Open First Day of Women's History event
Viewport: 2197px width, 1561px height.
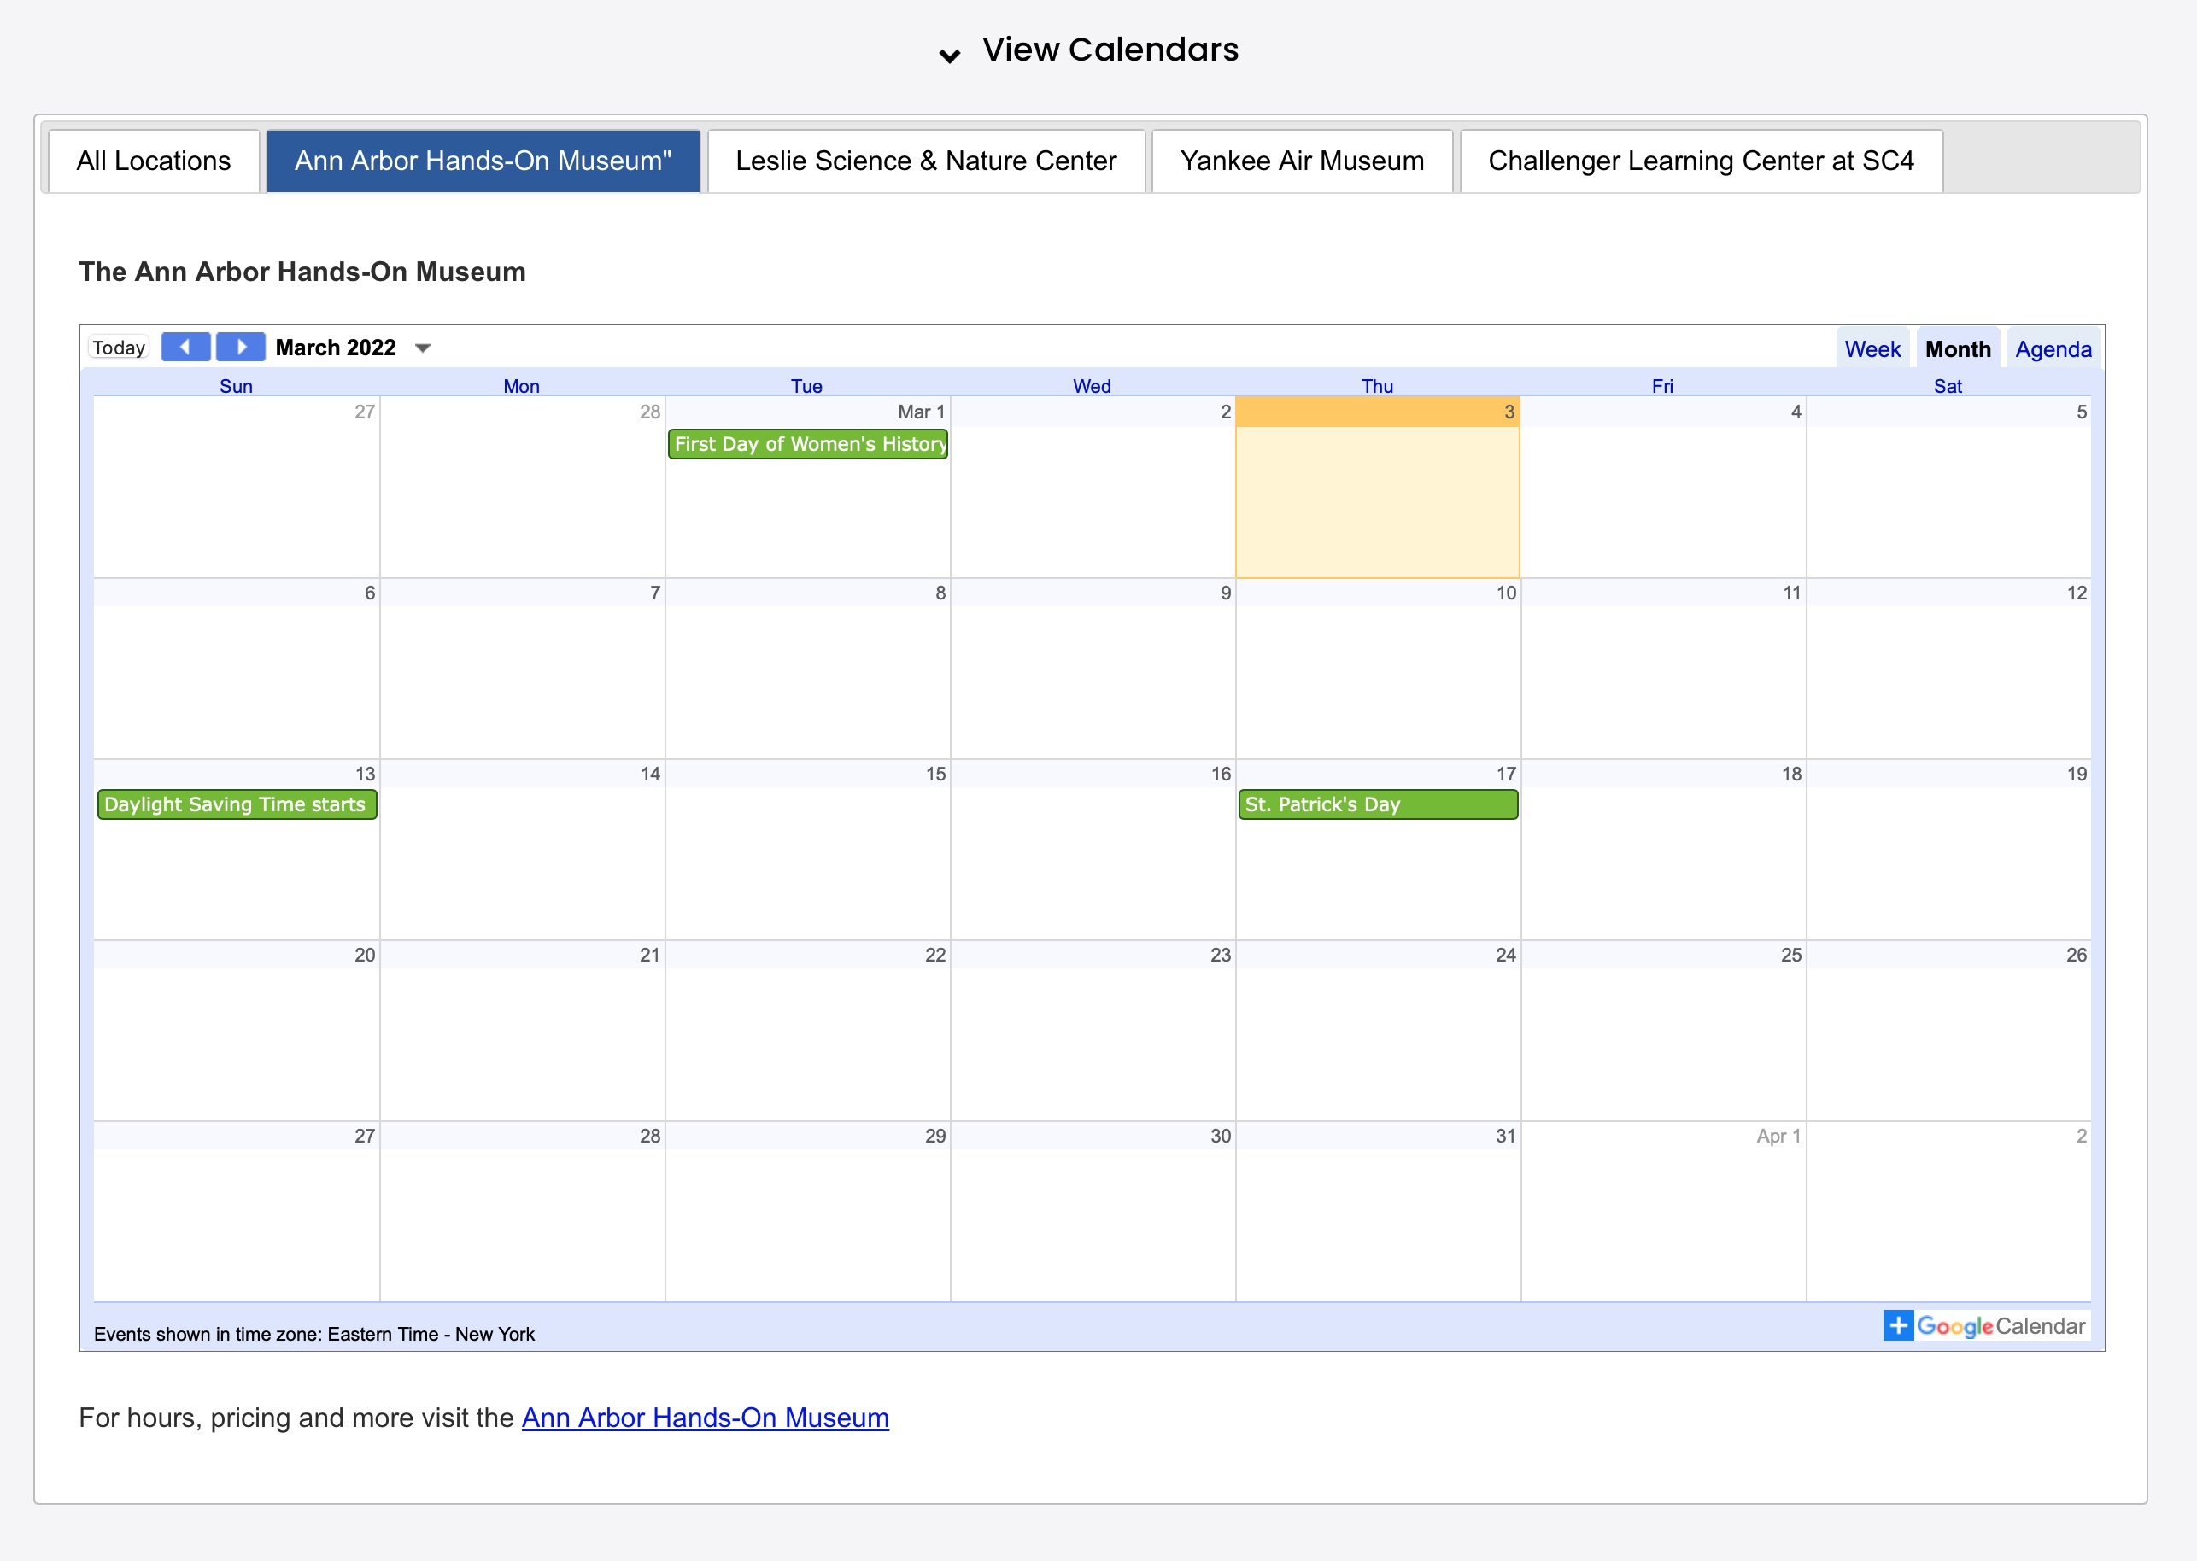(x=808, y=444)
